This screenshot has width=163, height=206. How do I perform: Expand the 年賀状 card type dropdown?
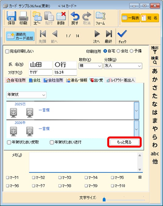point(26,95)
